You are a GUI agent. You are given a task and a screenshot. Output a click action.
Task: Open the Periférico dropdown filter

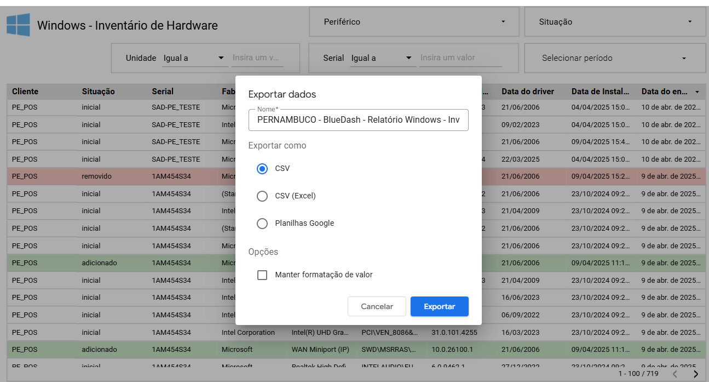[413, 22]
